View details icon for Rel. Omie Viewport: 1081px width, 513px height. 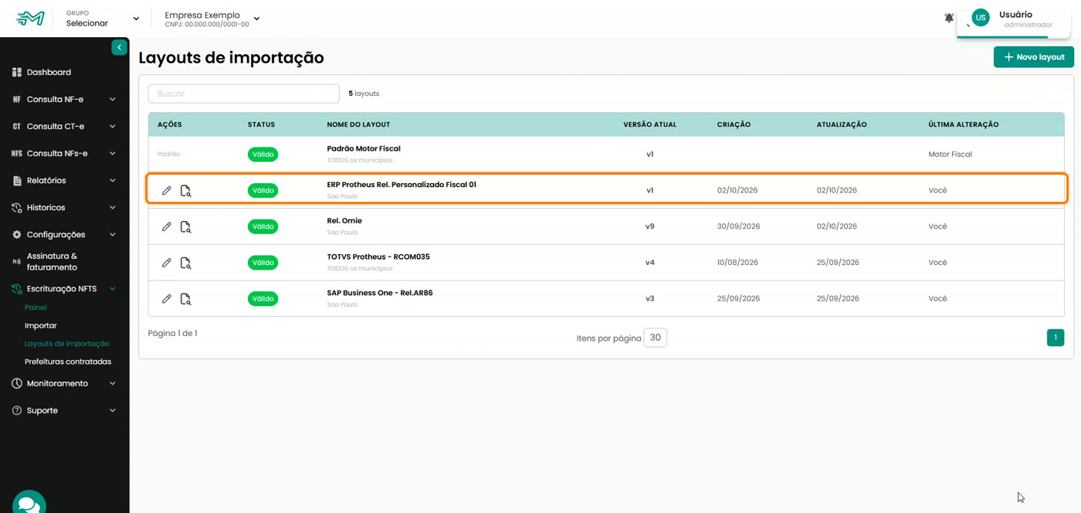(185, 226)
